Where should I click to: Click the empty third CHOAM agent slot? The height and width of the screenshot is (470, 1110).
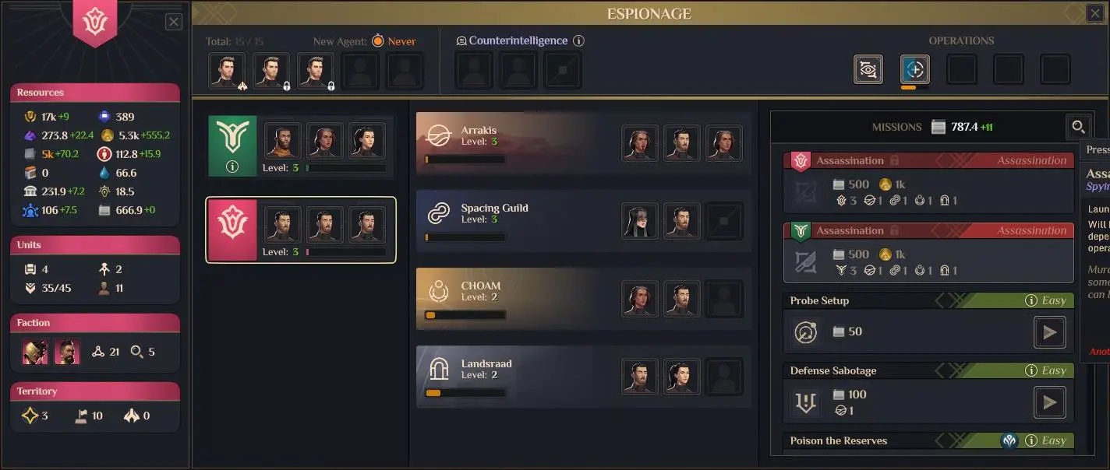724,299
